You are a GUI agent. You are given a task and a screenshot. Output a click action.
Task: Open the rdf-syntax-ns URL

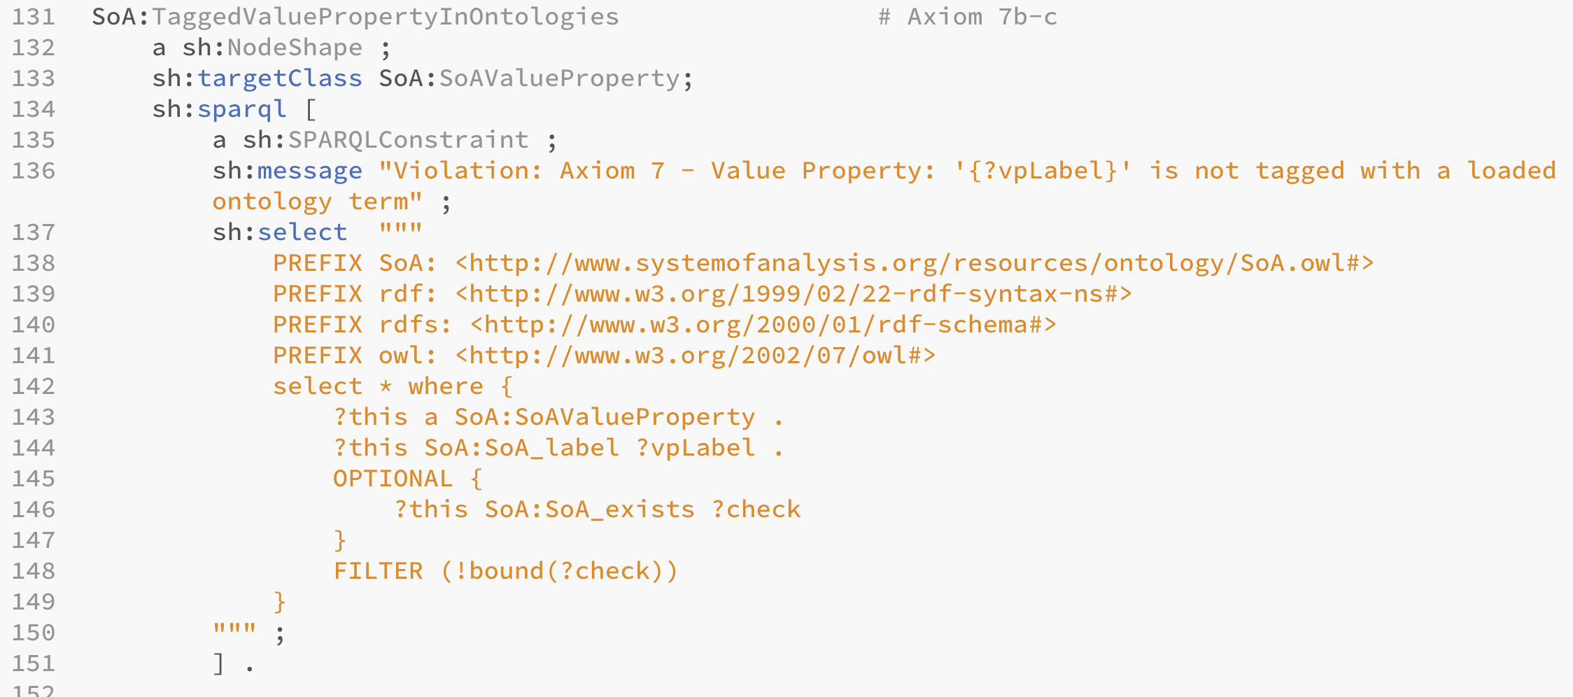point(793,294)
